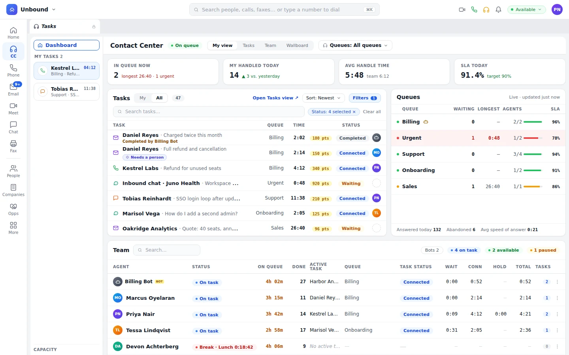Click the headset icon in top bar
Viewport: 569px width, 355px height.
[x=486, y=9]
